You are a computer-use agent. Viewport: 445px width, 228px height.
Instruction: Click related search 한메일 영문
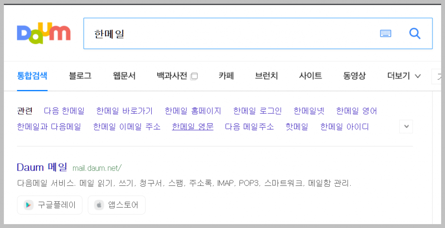pyautogui.click(x=193, y=126)
